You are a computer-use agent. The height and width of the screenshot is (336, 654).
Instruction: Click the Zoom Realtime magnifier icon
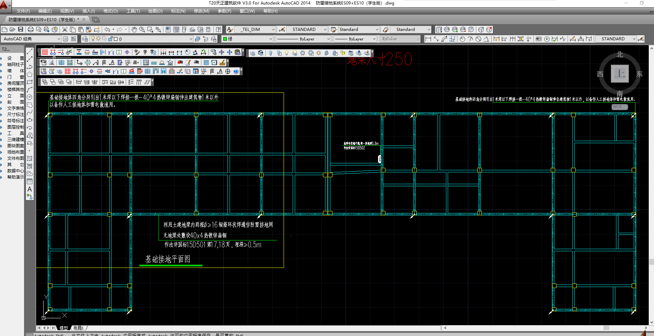(x=142, y=30)
